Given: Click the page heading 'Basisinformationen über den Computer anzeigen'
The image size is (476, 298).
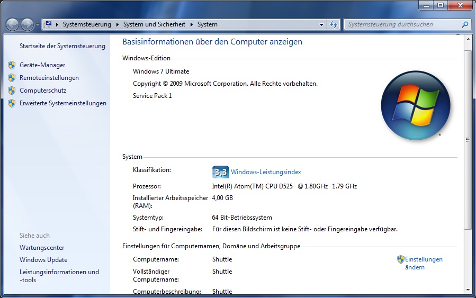Looking at the screenshot, I should [x=212, y=42].
